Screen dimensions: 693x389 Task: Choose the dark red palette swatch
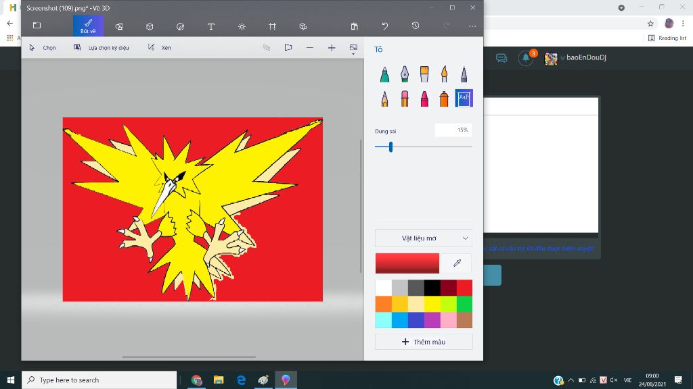click(448, 288)
